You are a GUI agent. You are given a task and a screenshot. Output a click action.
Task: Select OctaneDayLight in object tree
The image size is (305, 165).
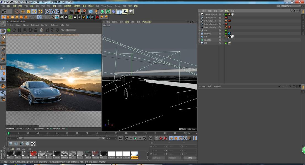pos(210,15)
